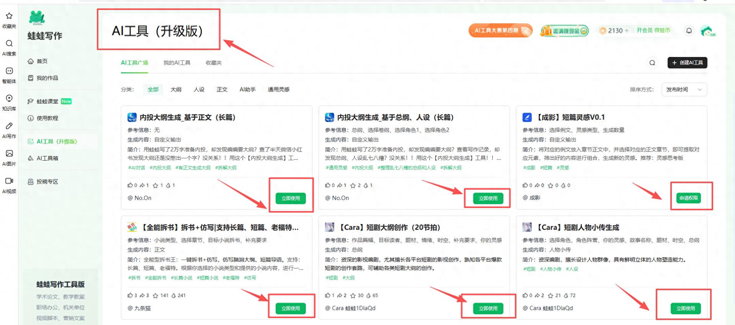This screenshot has width=735, height=325.
Task: Switch to 我的AI工具 tab
Action: click(x=177, y=63)
